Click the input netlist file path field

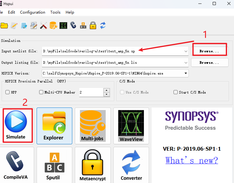pos(115,51)
